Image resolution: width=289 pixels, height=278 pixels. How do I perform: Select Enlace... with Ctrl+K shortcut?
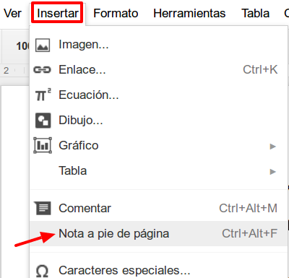click(158, 70)
